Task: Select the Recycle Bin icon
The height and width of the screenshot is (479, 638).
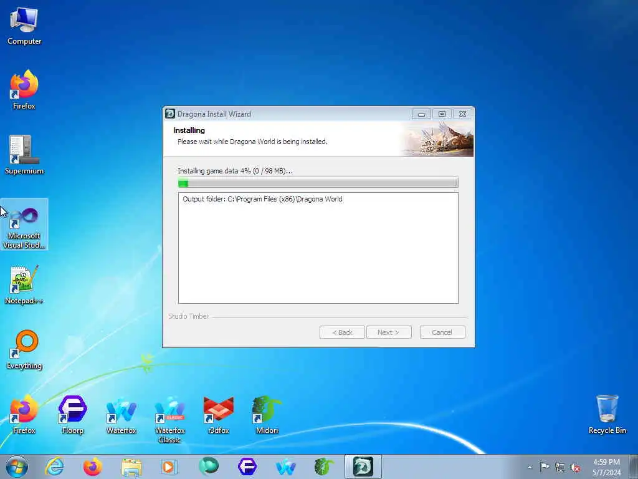Action: [x=607, y=414]
